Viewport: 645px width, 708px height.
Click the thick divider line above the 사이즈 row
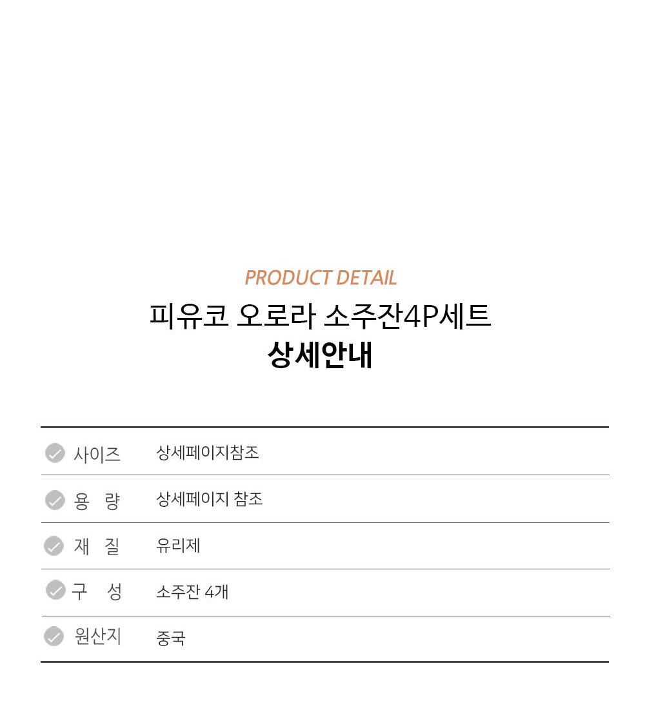[x=324, y=427]
